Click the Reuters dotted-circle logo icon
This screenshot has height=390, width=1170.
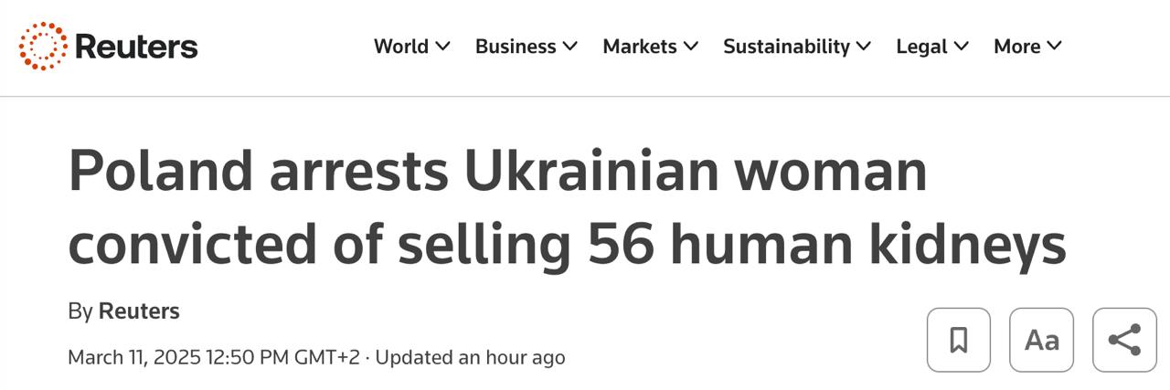[43, 46]
